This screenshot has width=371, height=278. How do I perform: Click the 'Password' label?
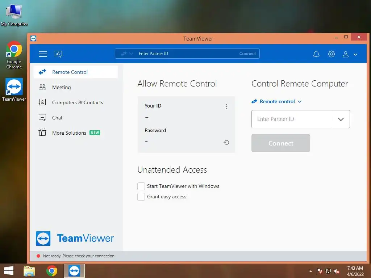[155, 130]
